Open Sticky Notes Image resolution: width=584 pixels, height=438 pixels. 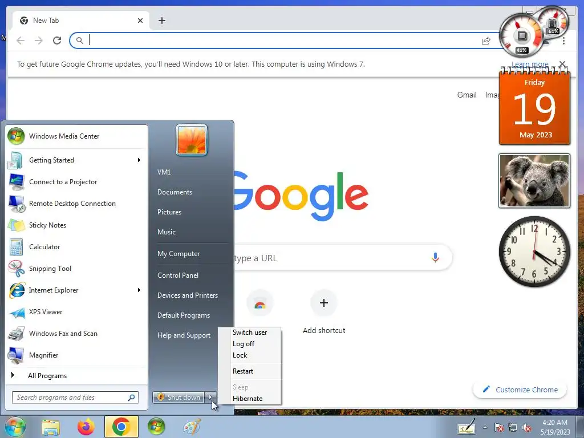(76, 225)
